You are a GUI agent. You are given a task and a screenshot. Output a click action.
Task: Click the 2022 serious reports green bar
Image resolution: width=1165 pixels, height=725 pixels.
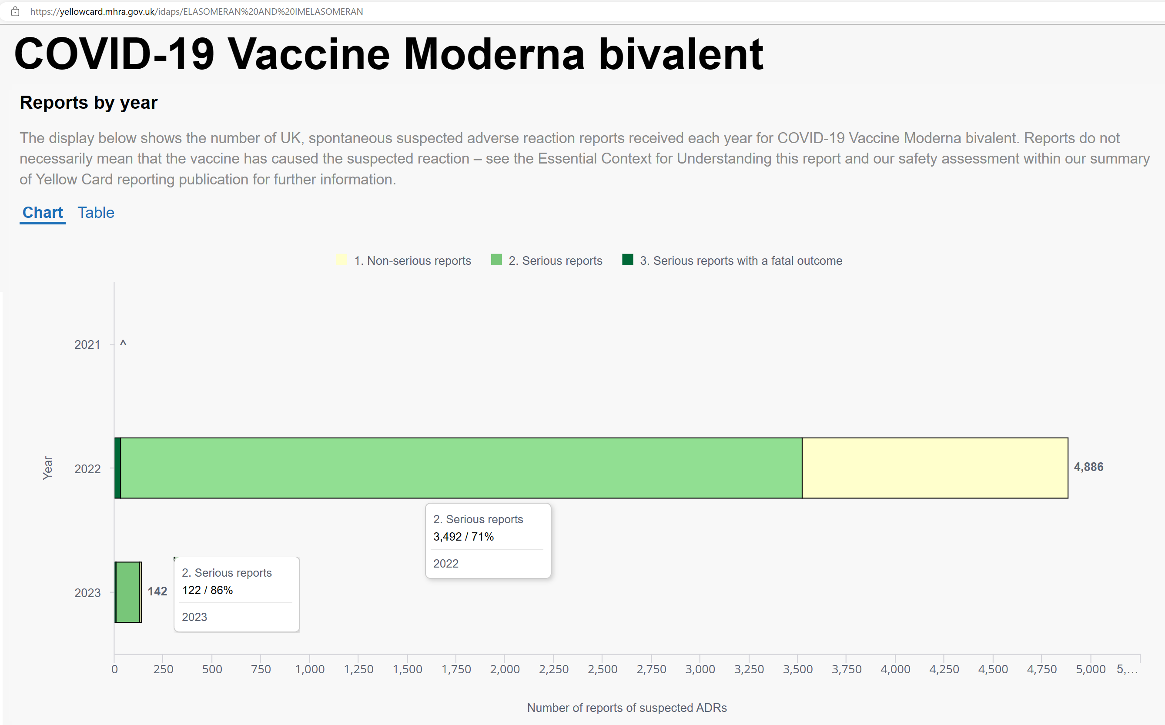(462, 468)
